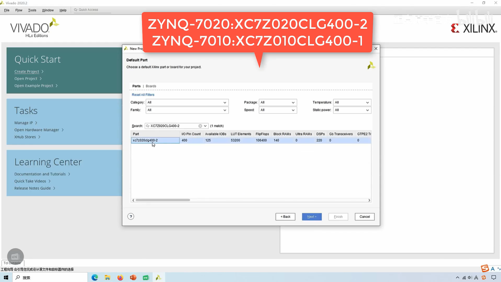Open Documentation and Tutorials link
The width and height of the screenshot is (501, 282).
[x=40, y=174]
